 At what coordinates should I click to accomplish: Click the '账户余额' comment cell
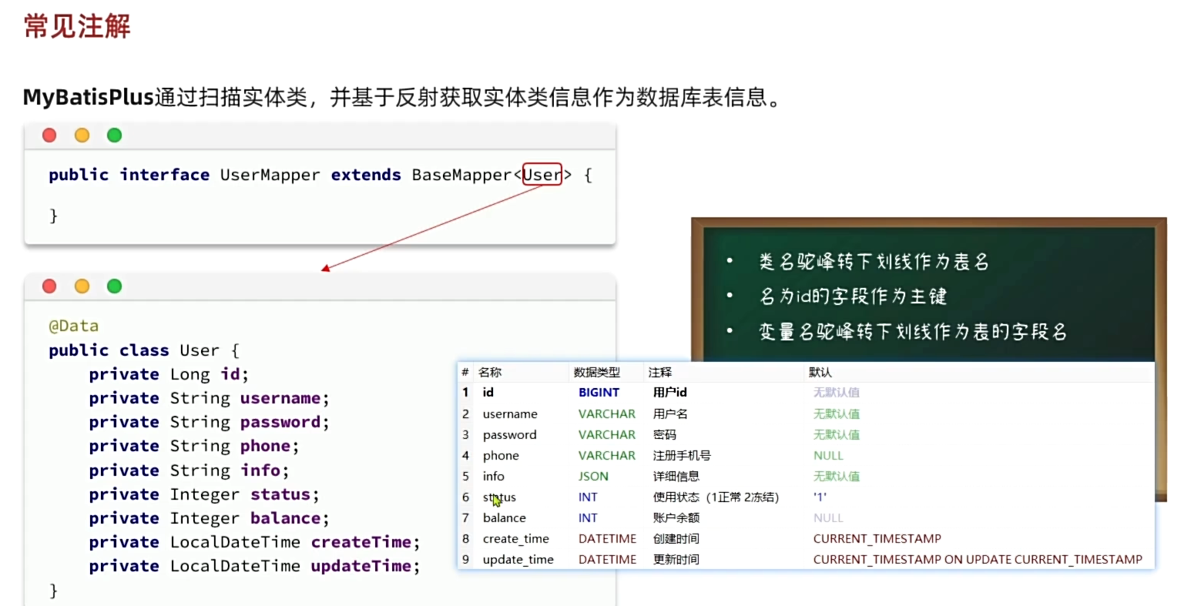click(x=676, y=517)
